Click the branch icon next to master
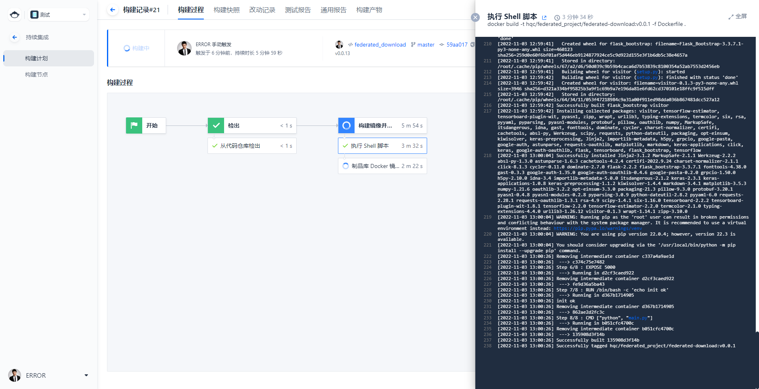This screenshot has width=759, height=389. click(413, 45)
